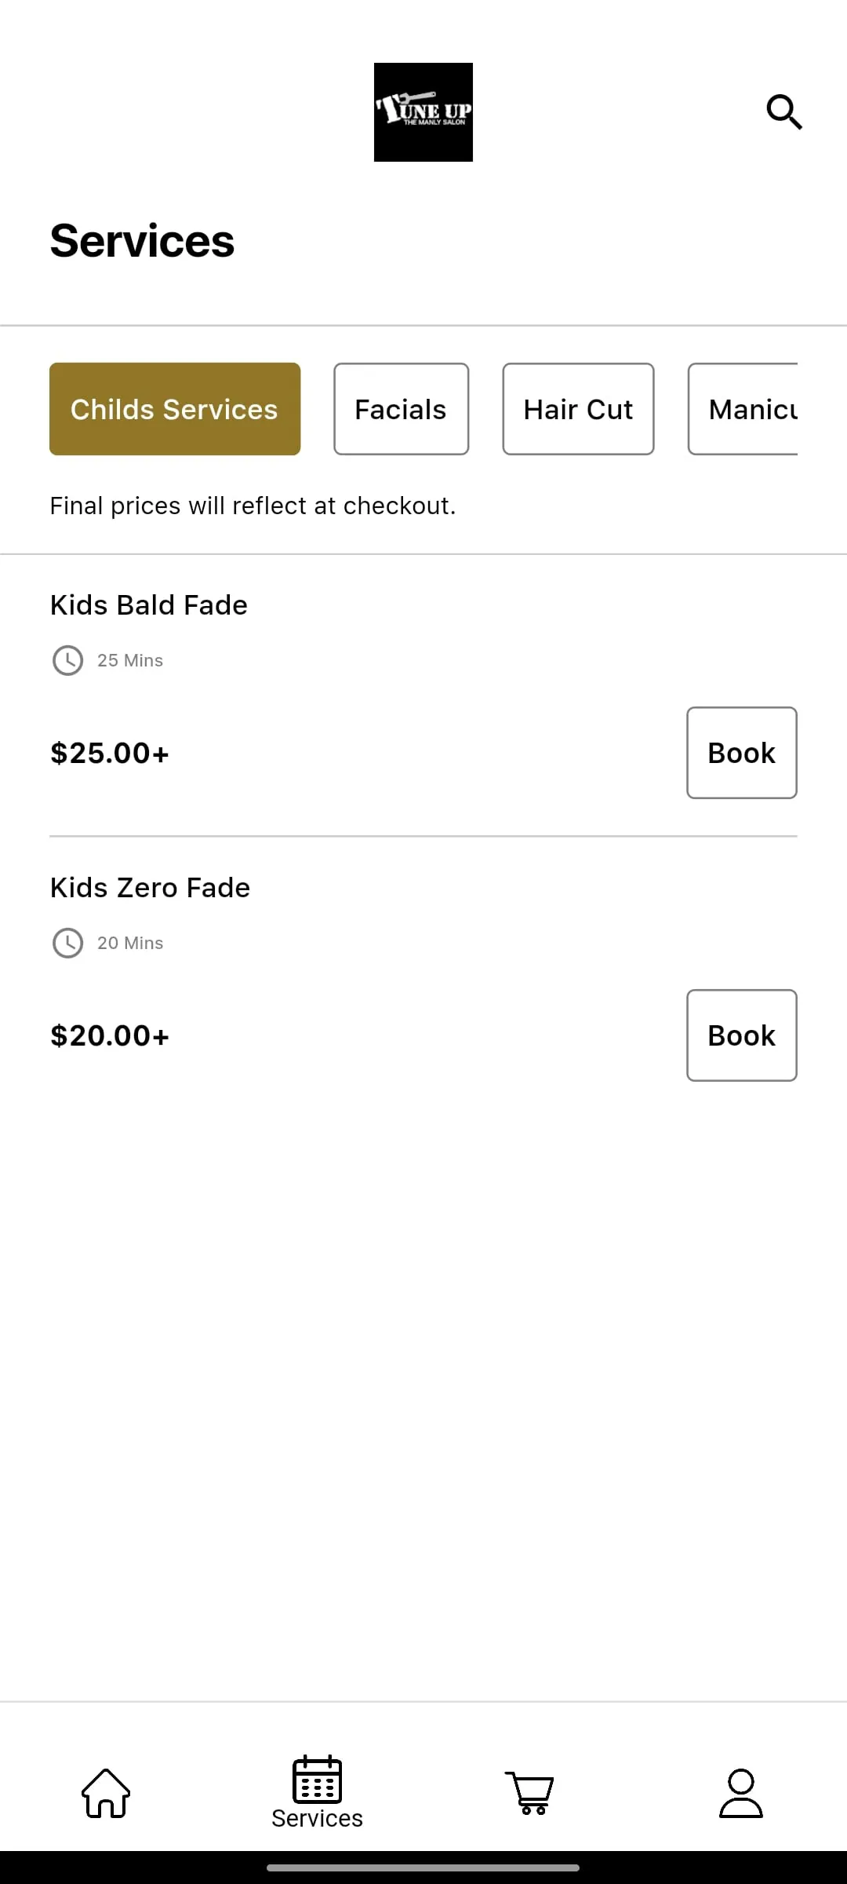Screen dimensions: 847x1884
Task: Go to the Home tab icon
Action: point(106,1793)
